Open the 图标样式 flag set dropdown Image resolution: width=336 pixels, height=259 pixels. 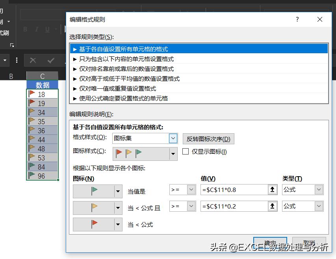(172, 153)
